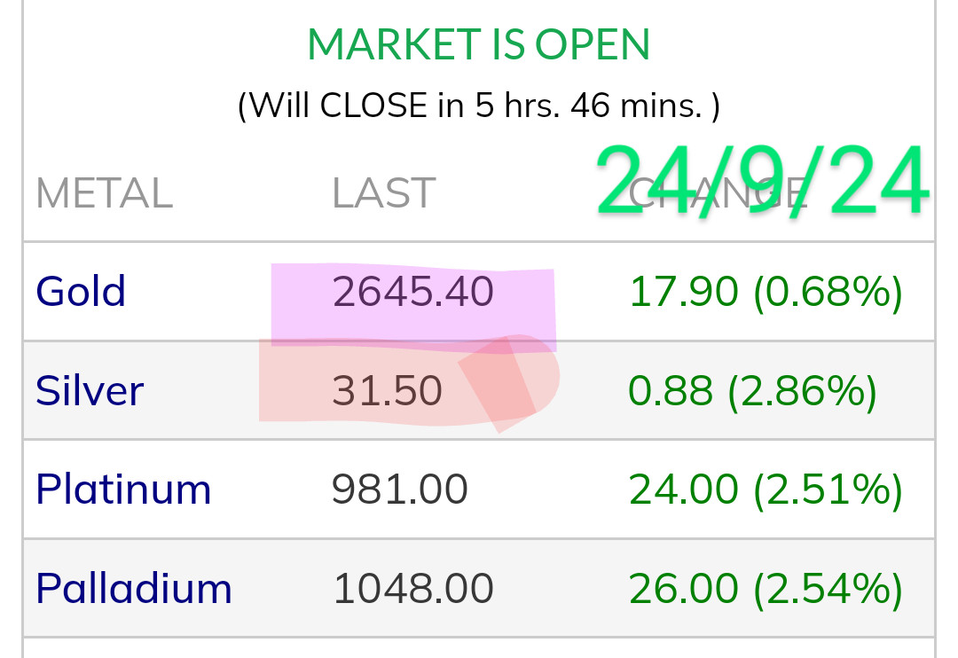Open the Silver metal link
This screenshot has height=658, width=958.
pyautogui.click(x=90, y=391)
